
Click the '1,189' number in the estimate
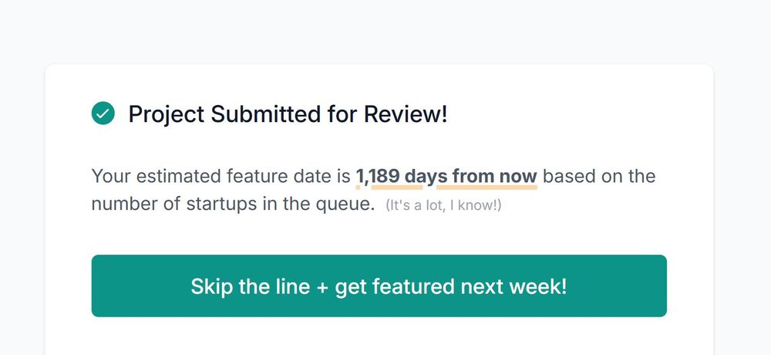pos(377,176)
